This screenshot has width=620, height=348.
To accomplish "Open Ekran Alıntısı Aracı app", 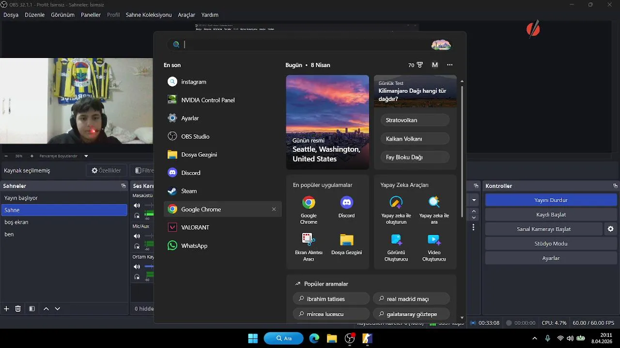I will pyautogui.click(x=309, y=247).
